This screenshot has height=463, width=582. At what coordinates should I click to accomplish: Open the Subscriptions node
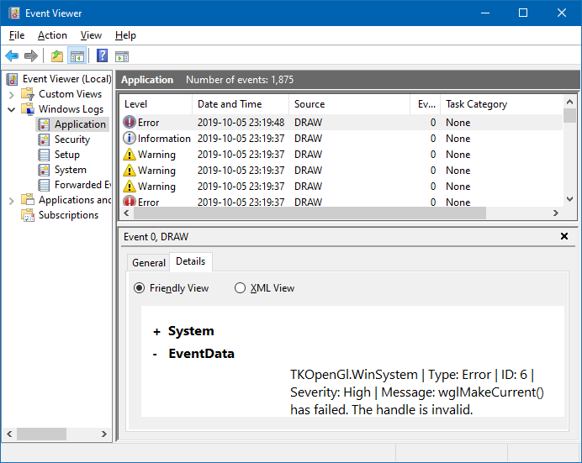click(68, 215)
